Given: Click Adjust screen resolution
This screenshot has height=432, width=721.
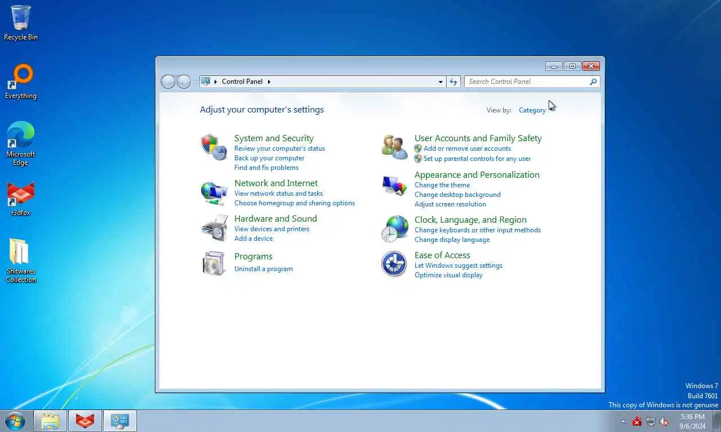Looking at the screenshot, I should pyautogui.click(x=450, y=204).
